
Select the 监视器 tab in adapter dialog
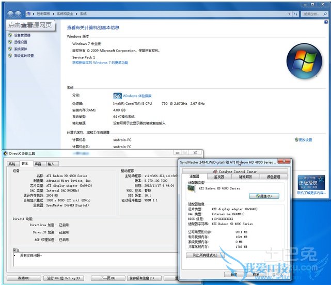pos(219,177)
